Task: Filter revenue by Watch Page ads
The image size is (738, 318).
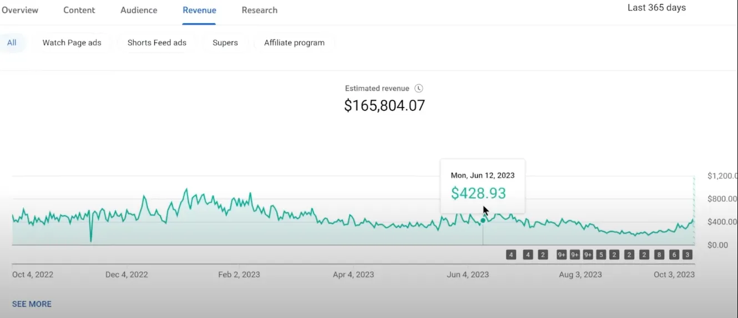Action: tap(72, 43)
